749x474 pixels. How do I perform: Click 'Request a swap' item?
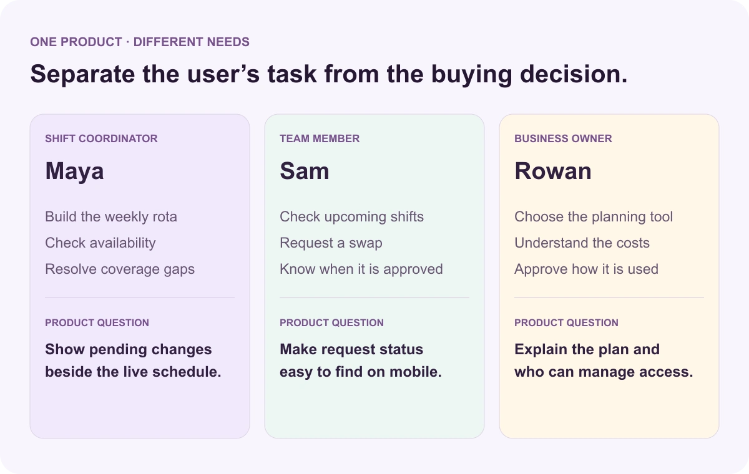tap(331, 243)
